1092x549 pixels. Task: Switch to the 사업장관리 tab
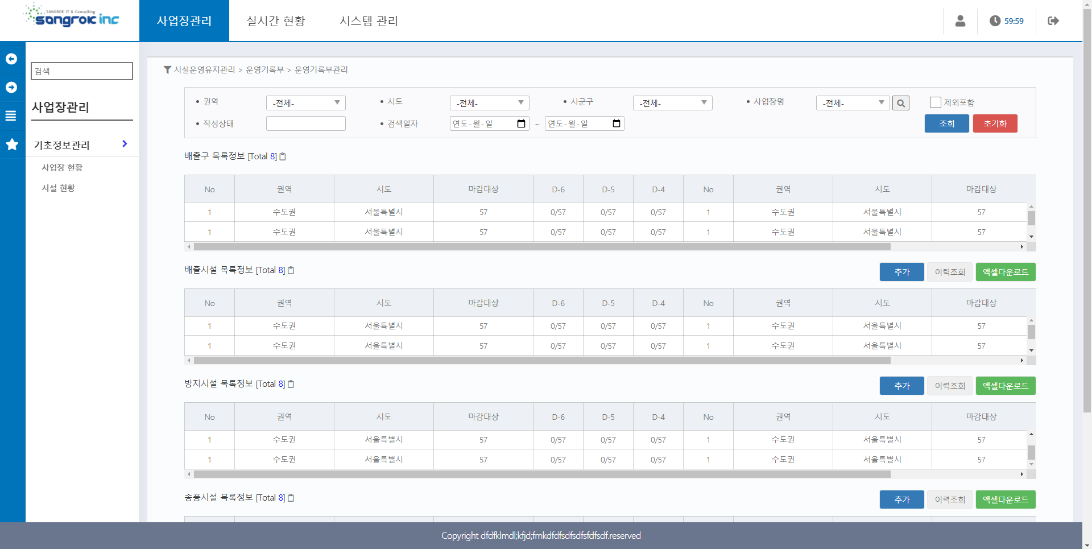(x=184, y=20)
